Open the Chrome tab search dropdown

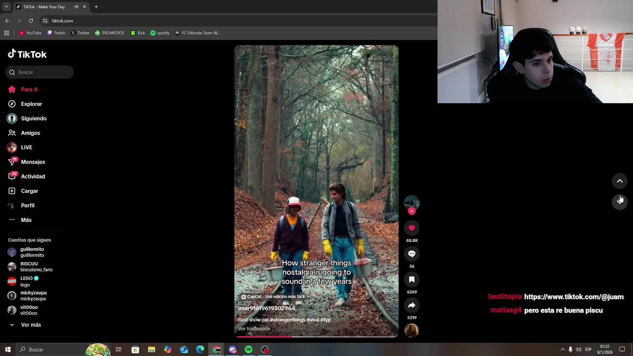[6, 7]
